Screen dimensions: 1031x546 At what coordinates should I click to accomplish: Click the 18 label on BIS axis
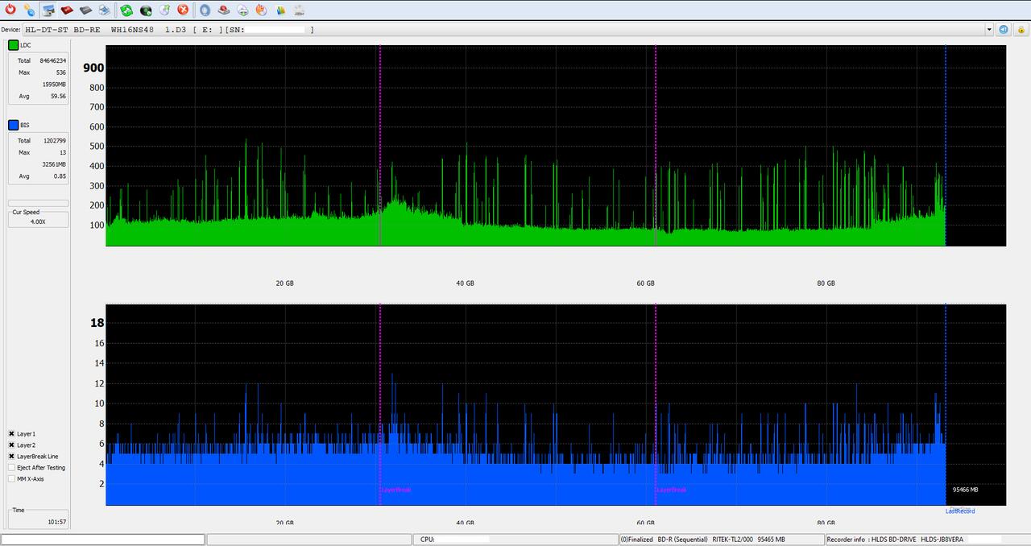[97, 323]
